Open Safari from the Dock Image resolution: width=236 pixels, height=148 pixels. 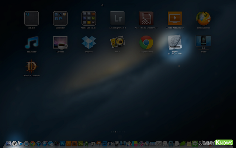[27, 143]
